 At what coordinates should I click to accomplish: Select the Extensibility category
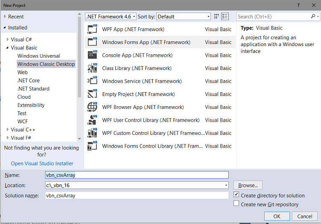pos(31,105)
